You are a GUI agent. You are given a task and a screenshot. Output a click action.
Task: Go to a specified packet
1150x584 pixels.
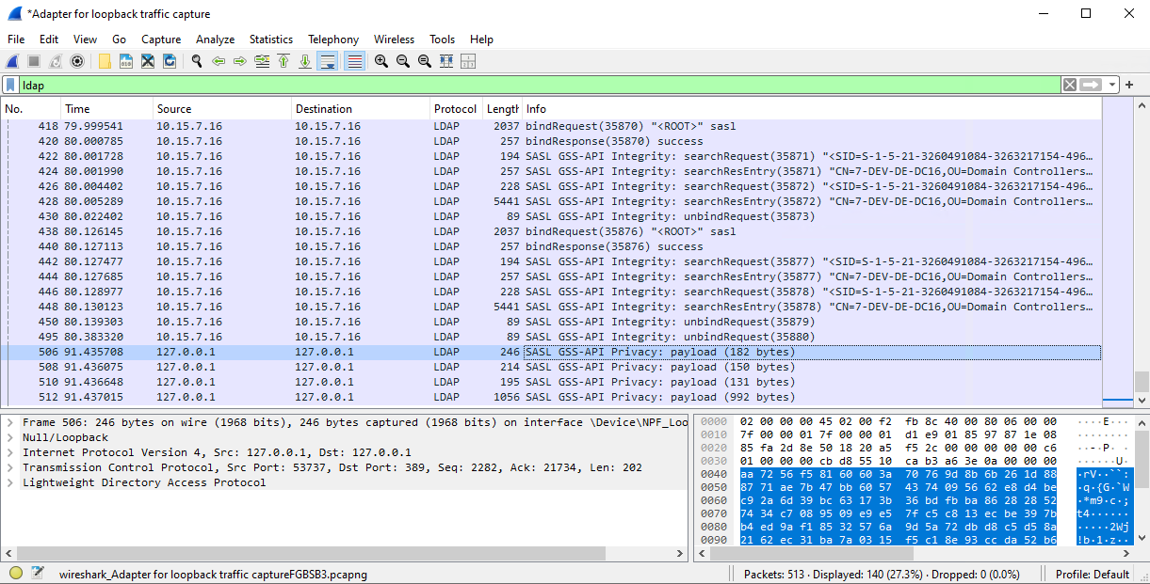[262, 61]
